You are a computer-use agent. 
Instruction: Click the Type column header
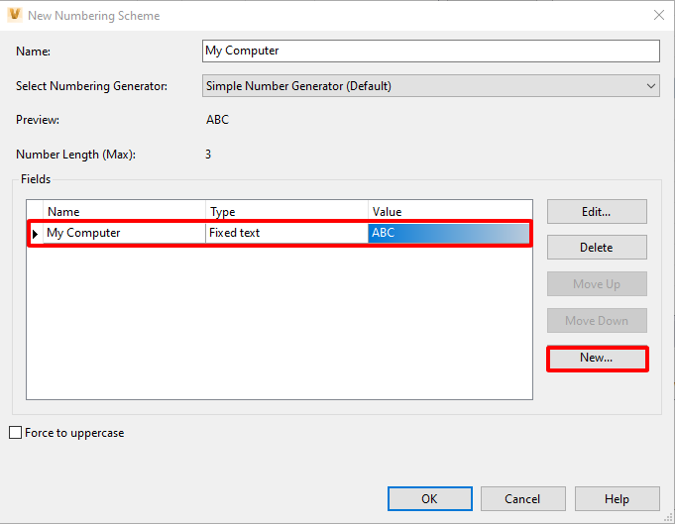(x=286, y=211)
